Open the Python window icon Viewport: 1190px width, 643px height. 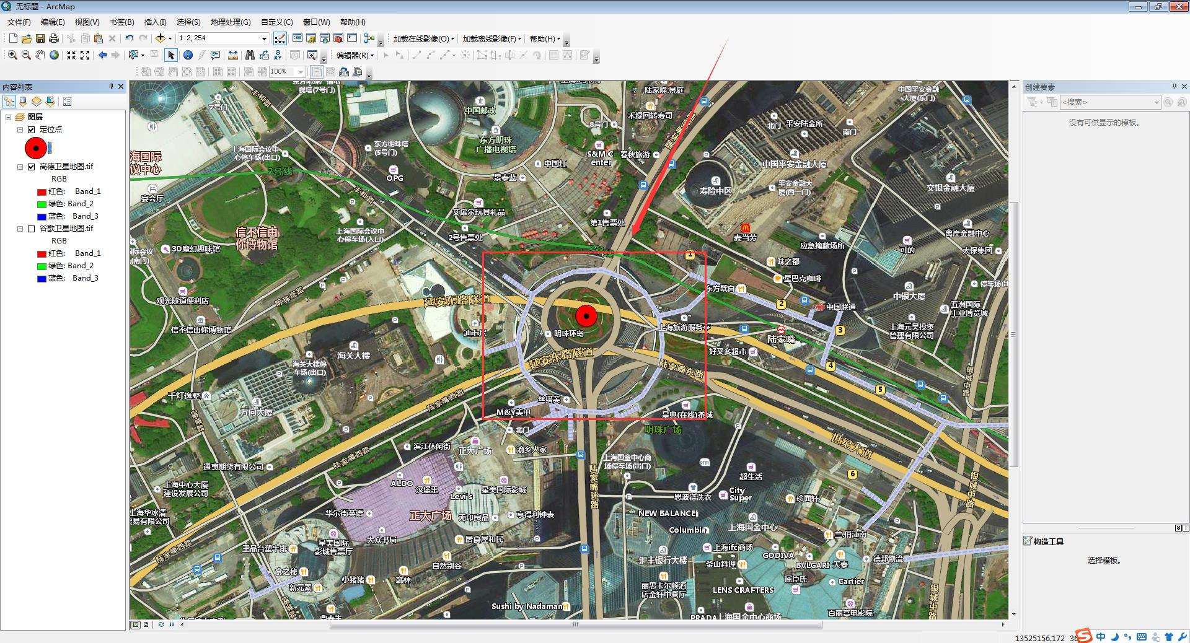352,38
